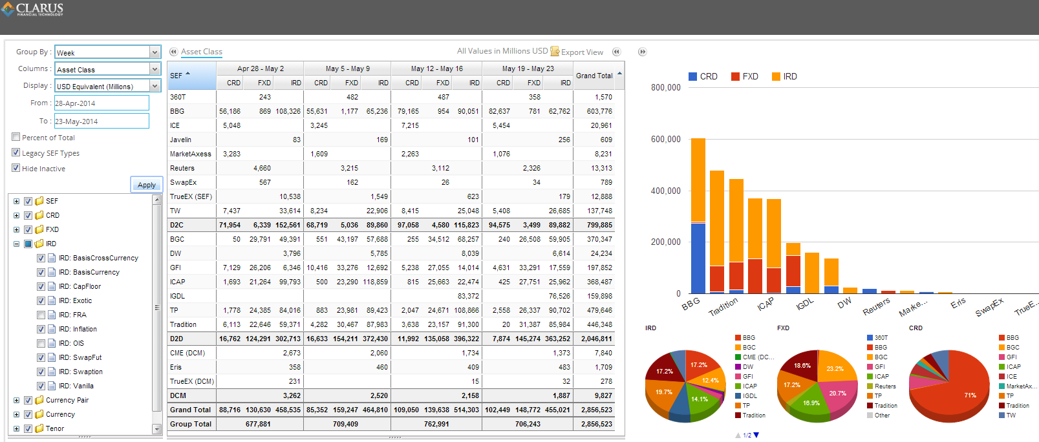Collapse the IRD tree node
The width and height of the screenshot is (1039, 442).
[x=16, y=244]
